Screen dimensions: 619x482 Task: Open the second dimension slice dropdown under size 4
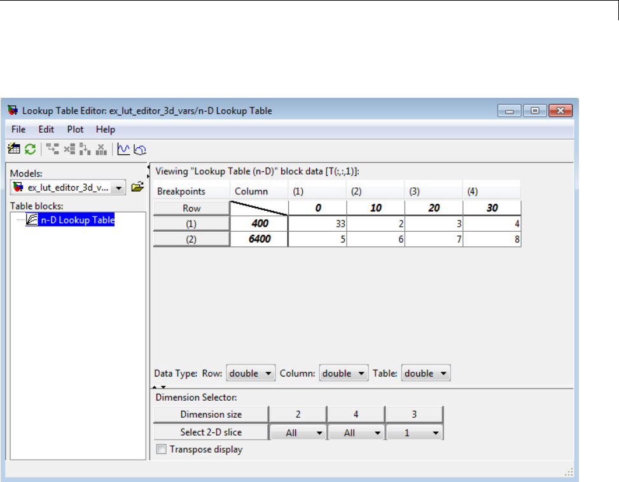pyautogui.click(x=356, y=432)
